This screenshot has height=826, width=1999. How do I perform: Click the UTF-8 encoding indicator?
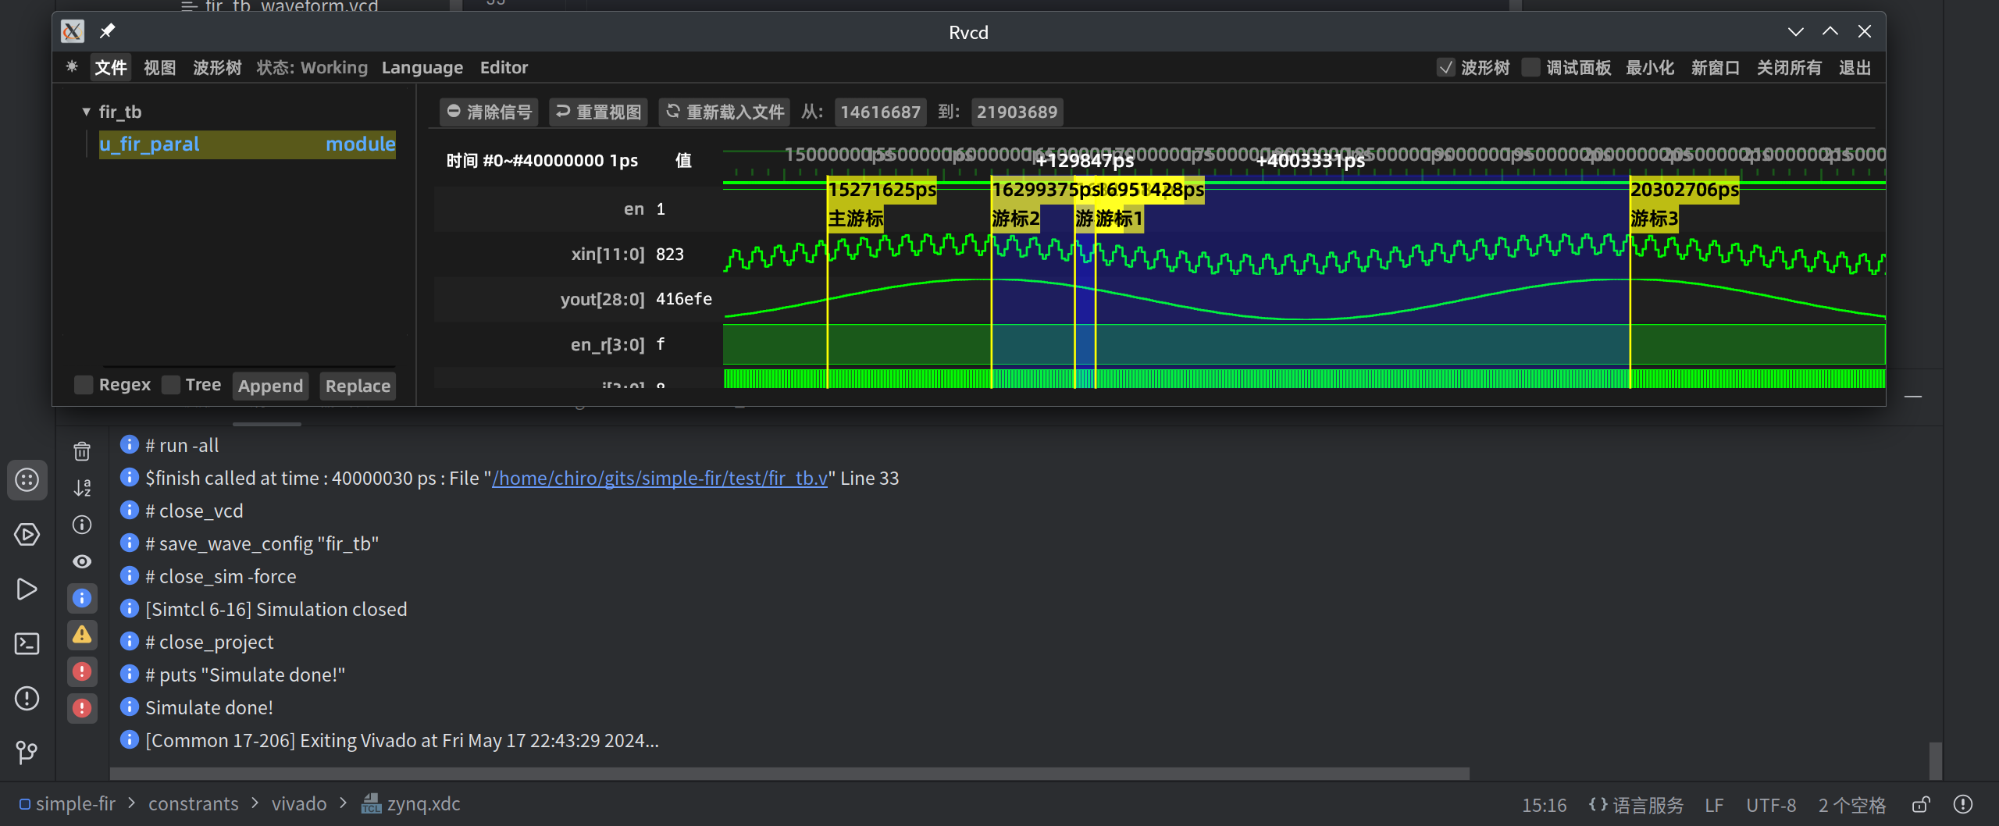pyautogui.click(x=1771, y=805)
